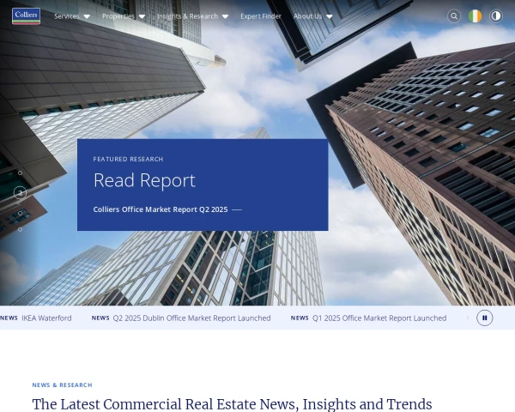Go to Expert Finder

coord(261,16)
